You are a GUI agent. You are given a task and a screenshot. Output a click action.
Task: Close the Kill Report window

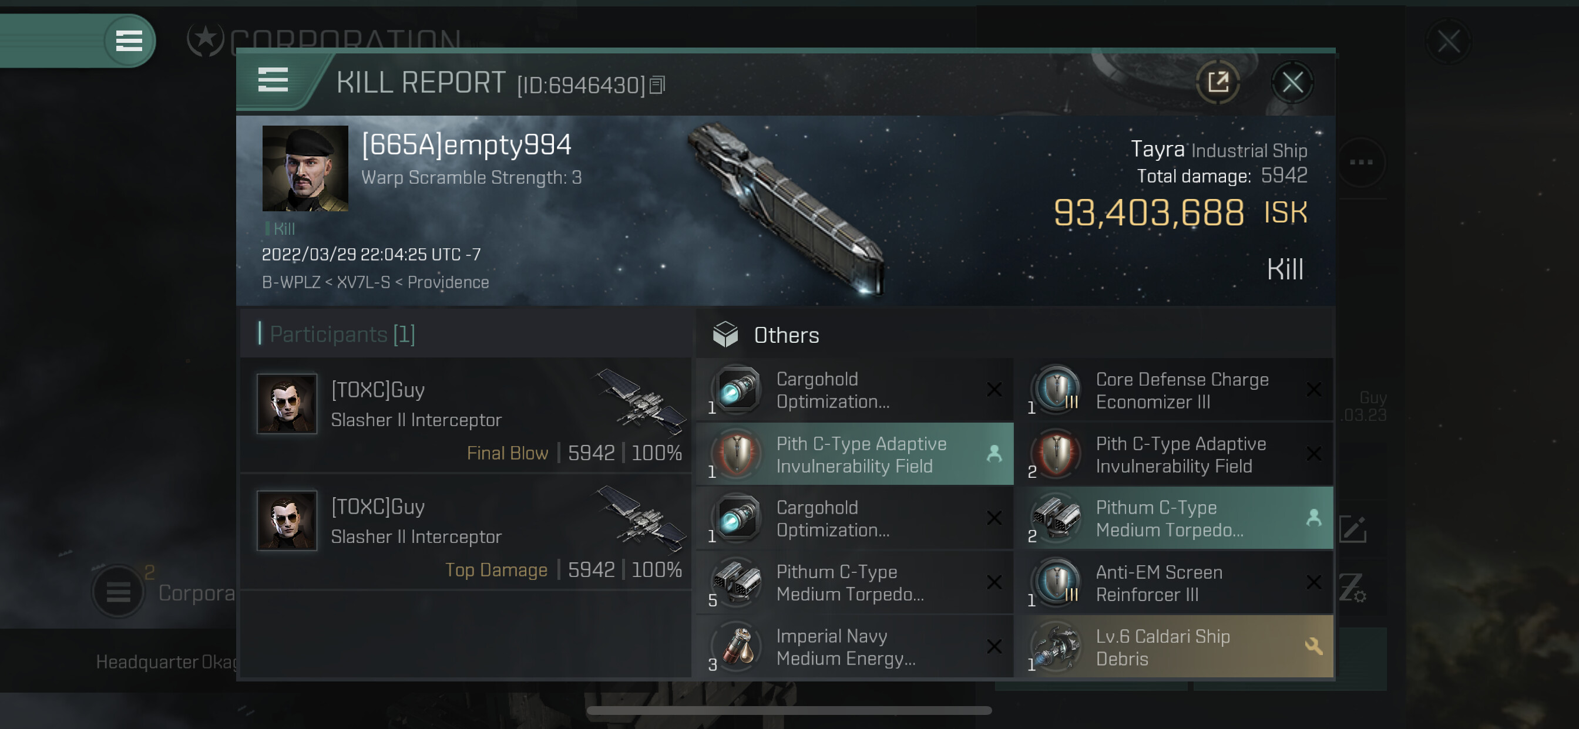coord(1292,82)
